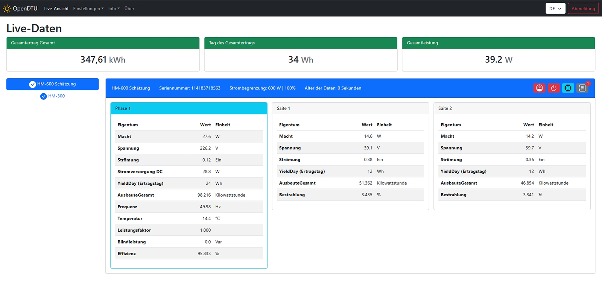This screenshot has width=602, height=282.
Task: Click the OpenDTU sun logo
Action: 7,8
